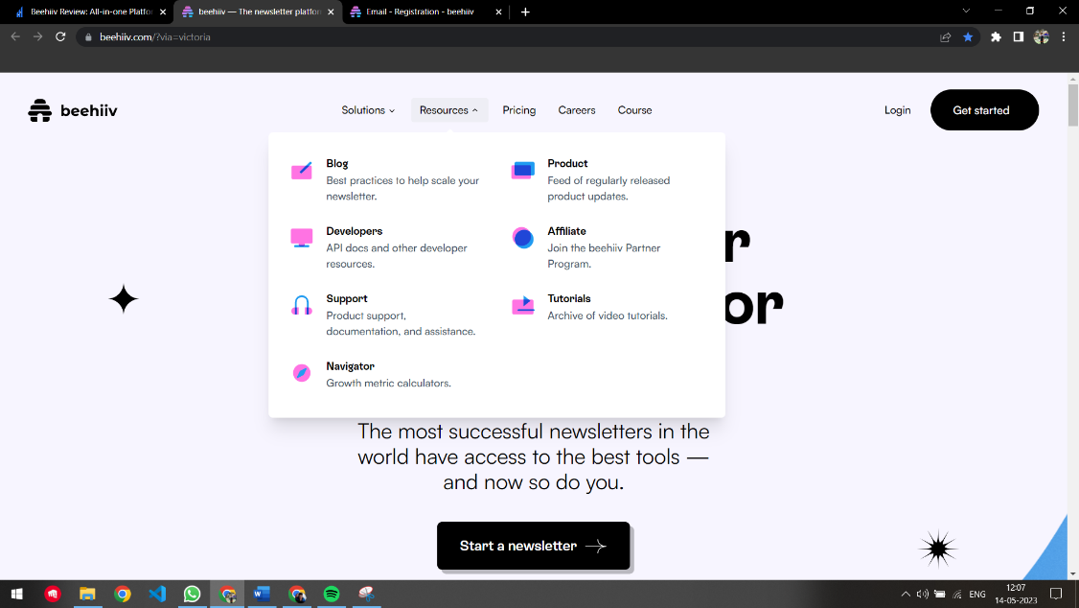1079x608 pixels.
Task: Open Chrome three-dot menu
Action: (1063, 37)
